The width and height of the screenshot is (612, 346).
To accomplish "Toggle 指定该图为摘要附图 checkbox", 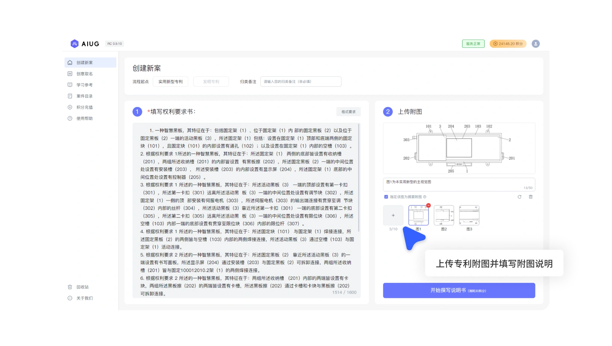I will [x=386, y=197].
